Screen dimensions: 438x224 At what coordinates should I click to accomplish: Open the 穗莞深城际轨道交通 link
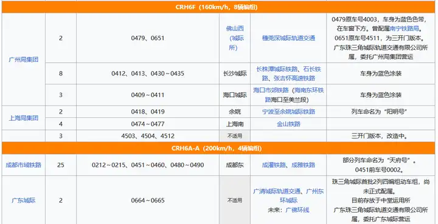pos(288,38)
